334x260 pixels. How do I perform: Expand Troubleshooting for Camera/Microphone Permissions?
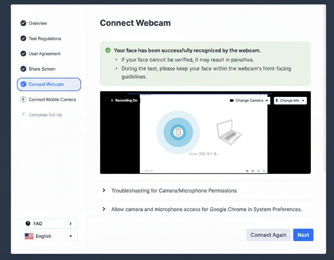click(174, 191)
